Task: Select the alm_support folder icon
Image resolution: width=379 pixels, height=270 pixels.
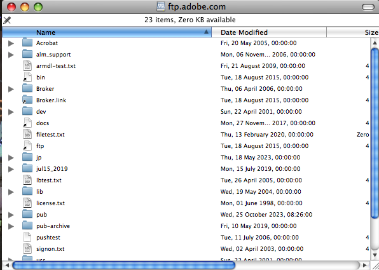Action: pyautogui.click(x=27, y=54)
